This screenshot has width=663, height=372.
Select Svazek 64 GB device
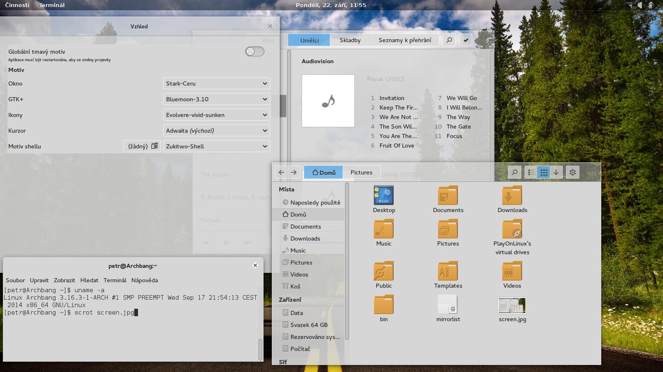click(308, 325)
